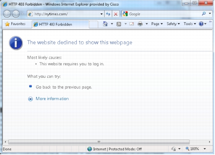Screen dimensions: 215x155
Task: Click the blue information circle icon
Action: [x=16, y=43]
